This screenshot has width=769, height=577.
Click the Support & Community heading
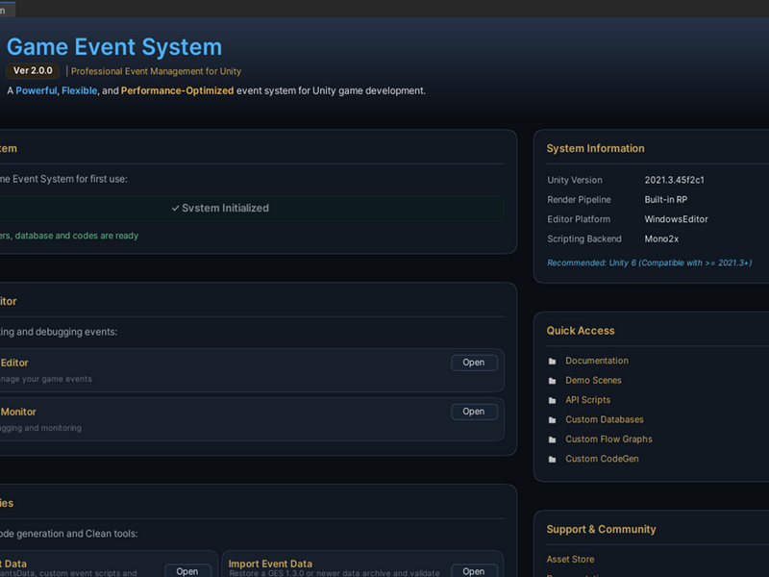tap(602, 530)
